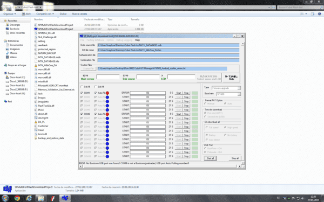The height and width of the screenshot is (202, 324).
Task: Open Vídeos library in Explorer's sidebar
Action: [13, 57]
